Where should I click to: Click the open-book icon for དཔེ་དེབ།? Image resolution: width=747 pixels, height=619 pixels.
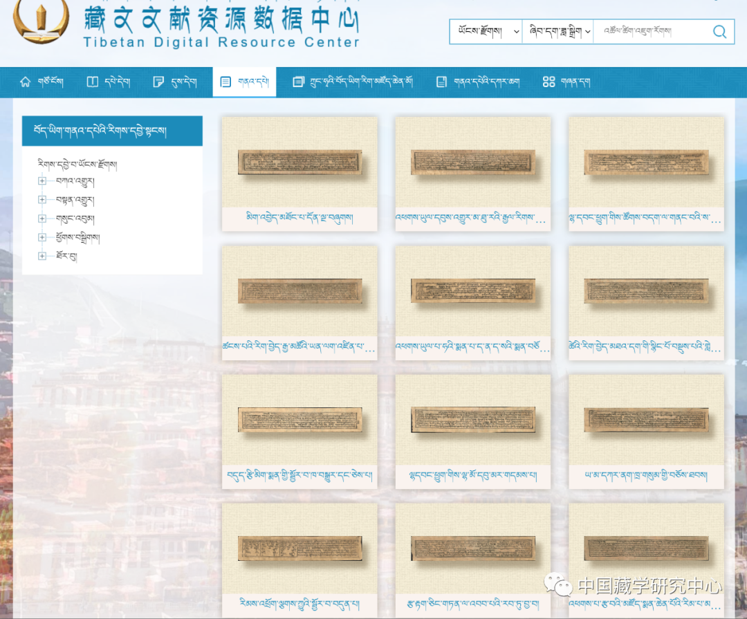pos(92,82)
